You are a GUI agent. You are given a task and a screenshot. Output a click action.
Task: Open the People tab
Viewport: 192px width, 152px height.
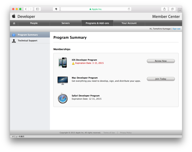pyautogui.click(x=34, y=23)
